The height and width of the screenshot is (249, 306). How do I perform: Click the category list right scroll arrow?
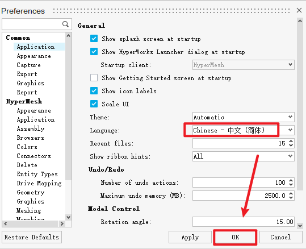coord(62,223)
